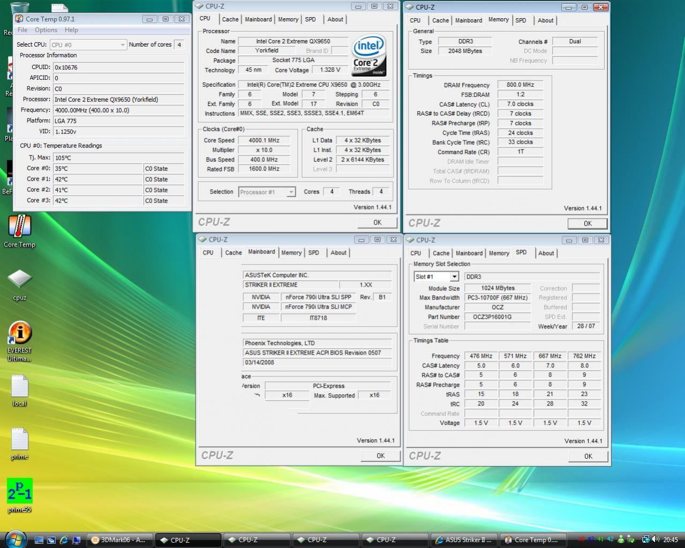Click Core Speed value 4000.1 MHz
This screenshot has height=548, width=685.
[264, 140]
